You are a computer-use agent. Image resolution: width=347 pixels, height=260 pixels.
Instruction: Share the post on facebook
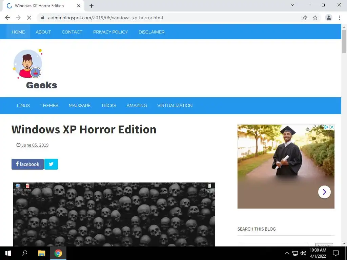point(28,164)
